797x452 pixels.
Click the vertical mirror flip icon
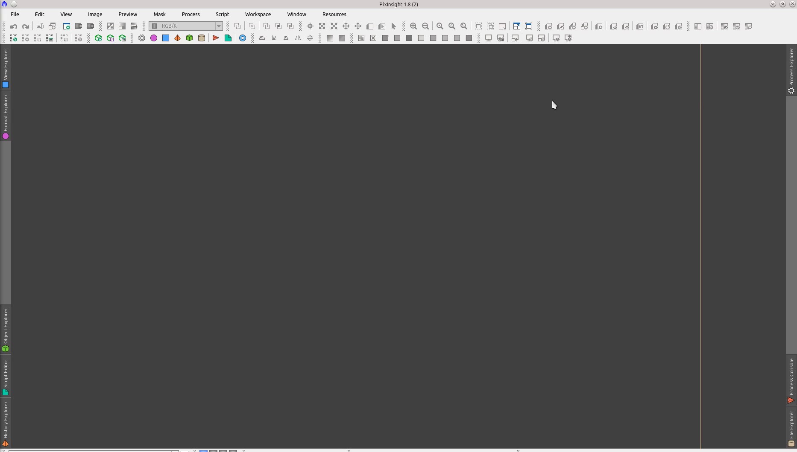(x=310, y=38)
